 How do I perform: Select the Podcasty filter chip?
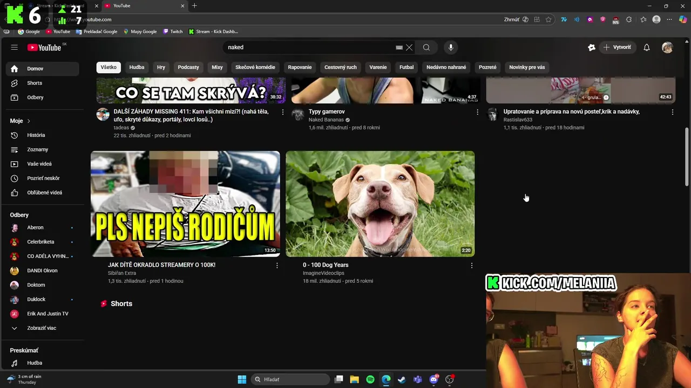[x=188, y=67]
